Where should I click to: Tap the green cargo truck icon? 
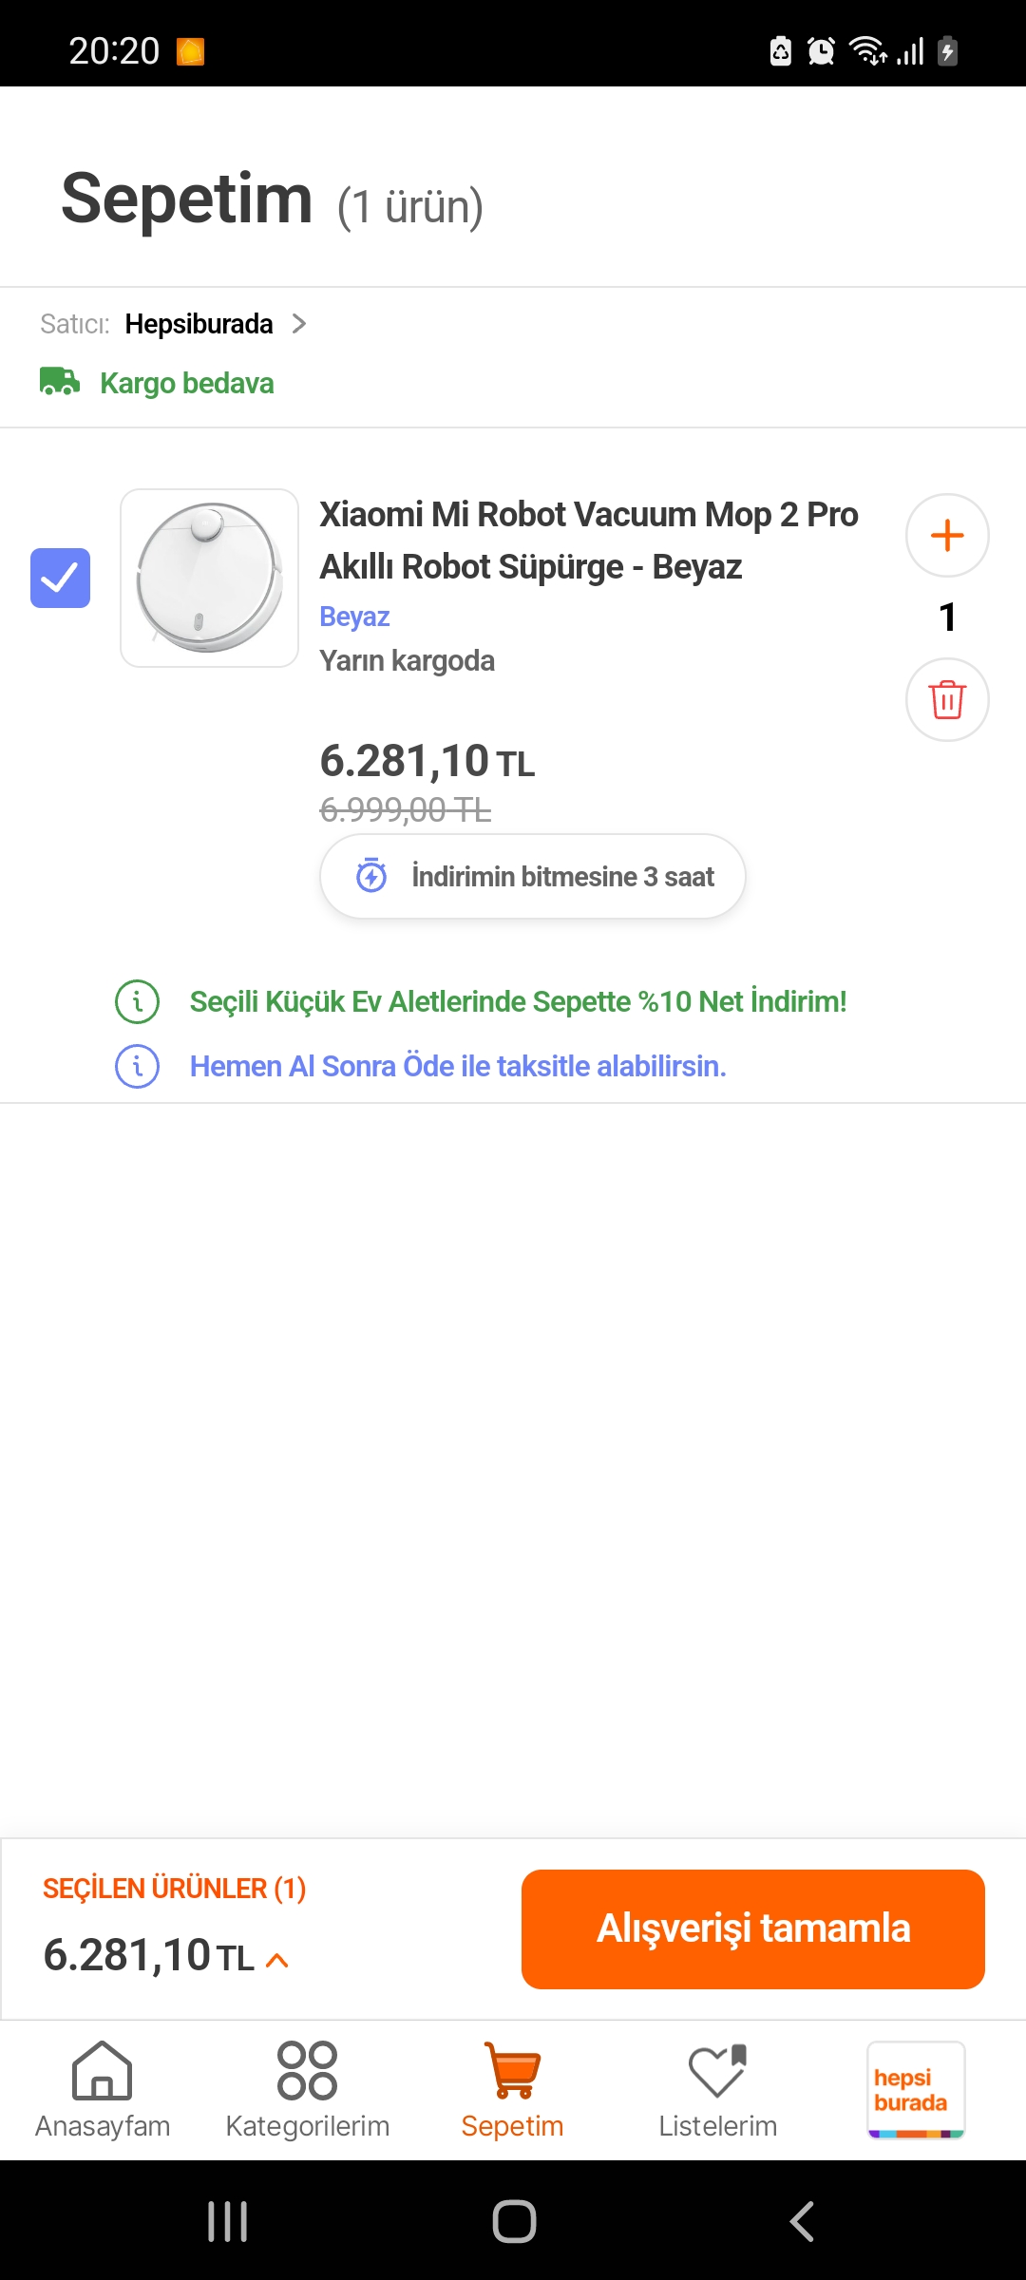tap(59, 382)
